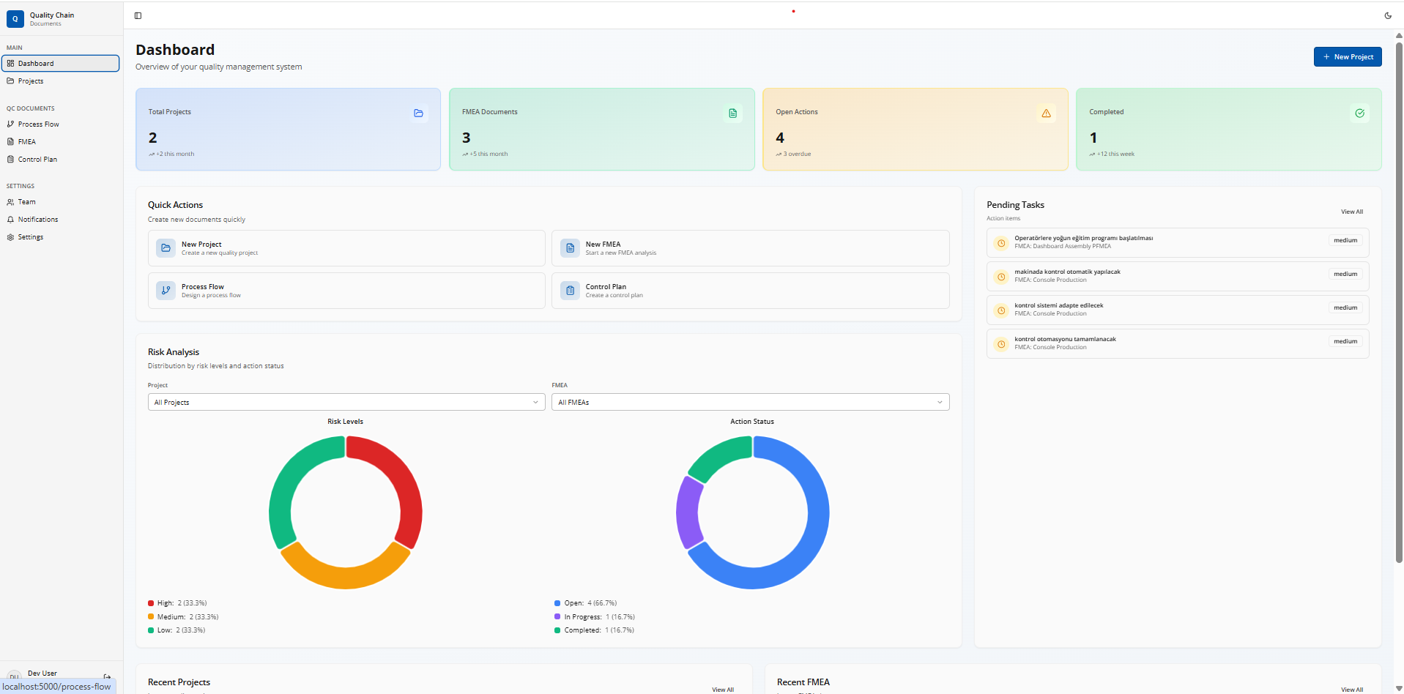The width and height of the screenshot is (1404, 694).
Task: Select the FMEA item in the sidebar
Action: coord(27,141)
